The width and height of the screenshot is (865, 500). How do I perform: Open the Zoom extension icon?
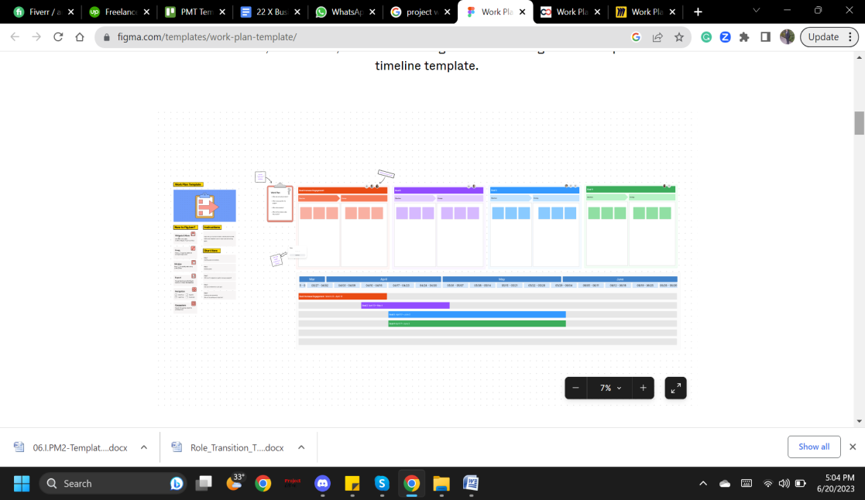tap(726, 37)
